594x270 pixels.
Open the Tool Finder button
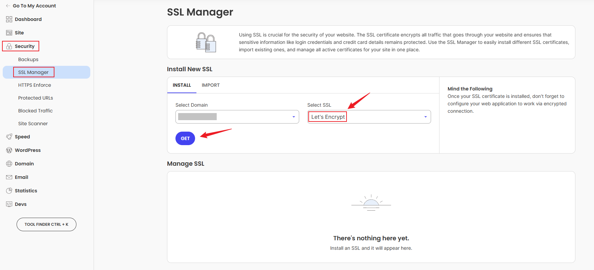(46, 224)
